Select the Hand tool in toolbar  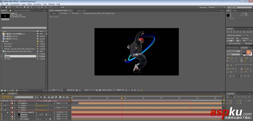(6, 7)
